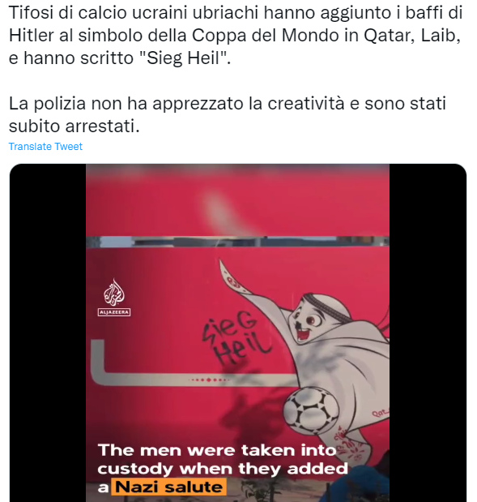This screenshot has width=477, height=502.
Task: Click the orange highlighted Nazi salute caption
Action: click(168, 487)
